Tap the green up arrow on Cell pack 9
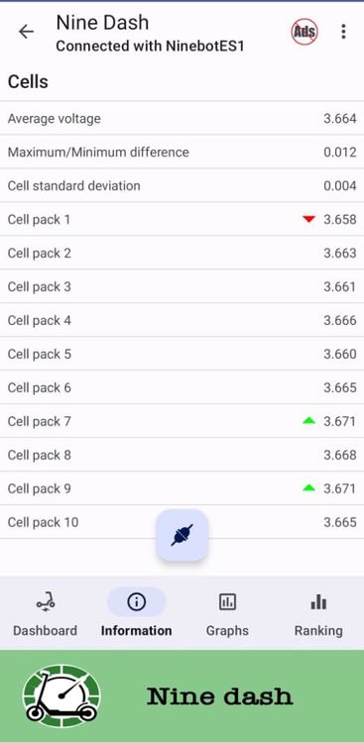This screenshot has height=743, width=364. click(308, 487)
